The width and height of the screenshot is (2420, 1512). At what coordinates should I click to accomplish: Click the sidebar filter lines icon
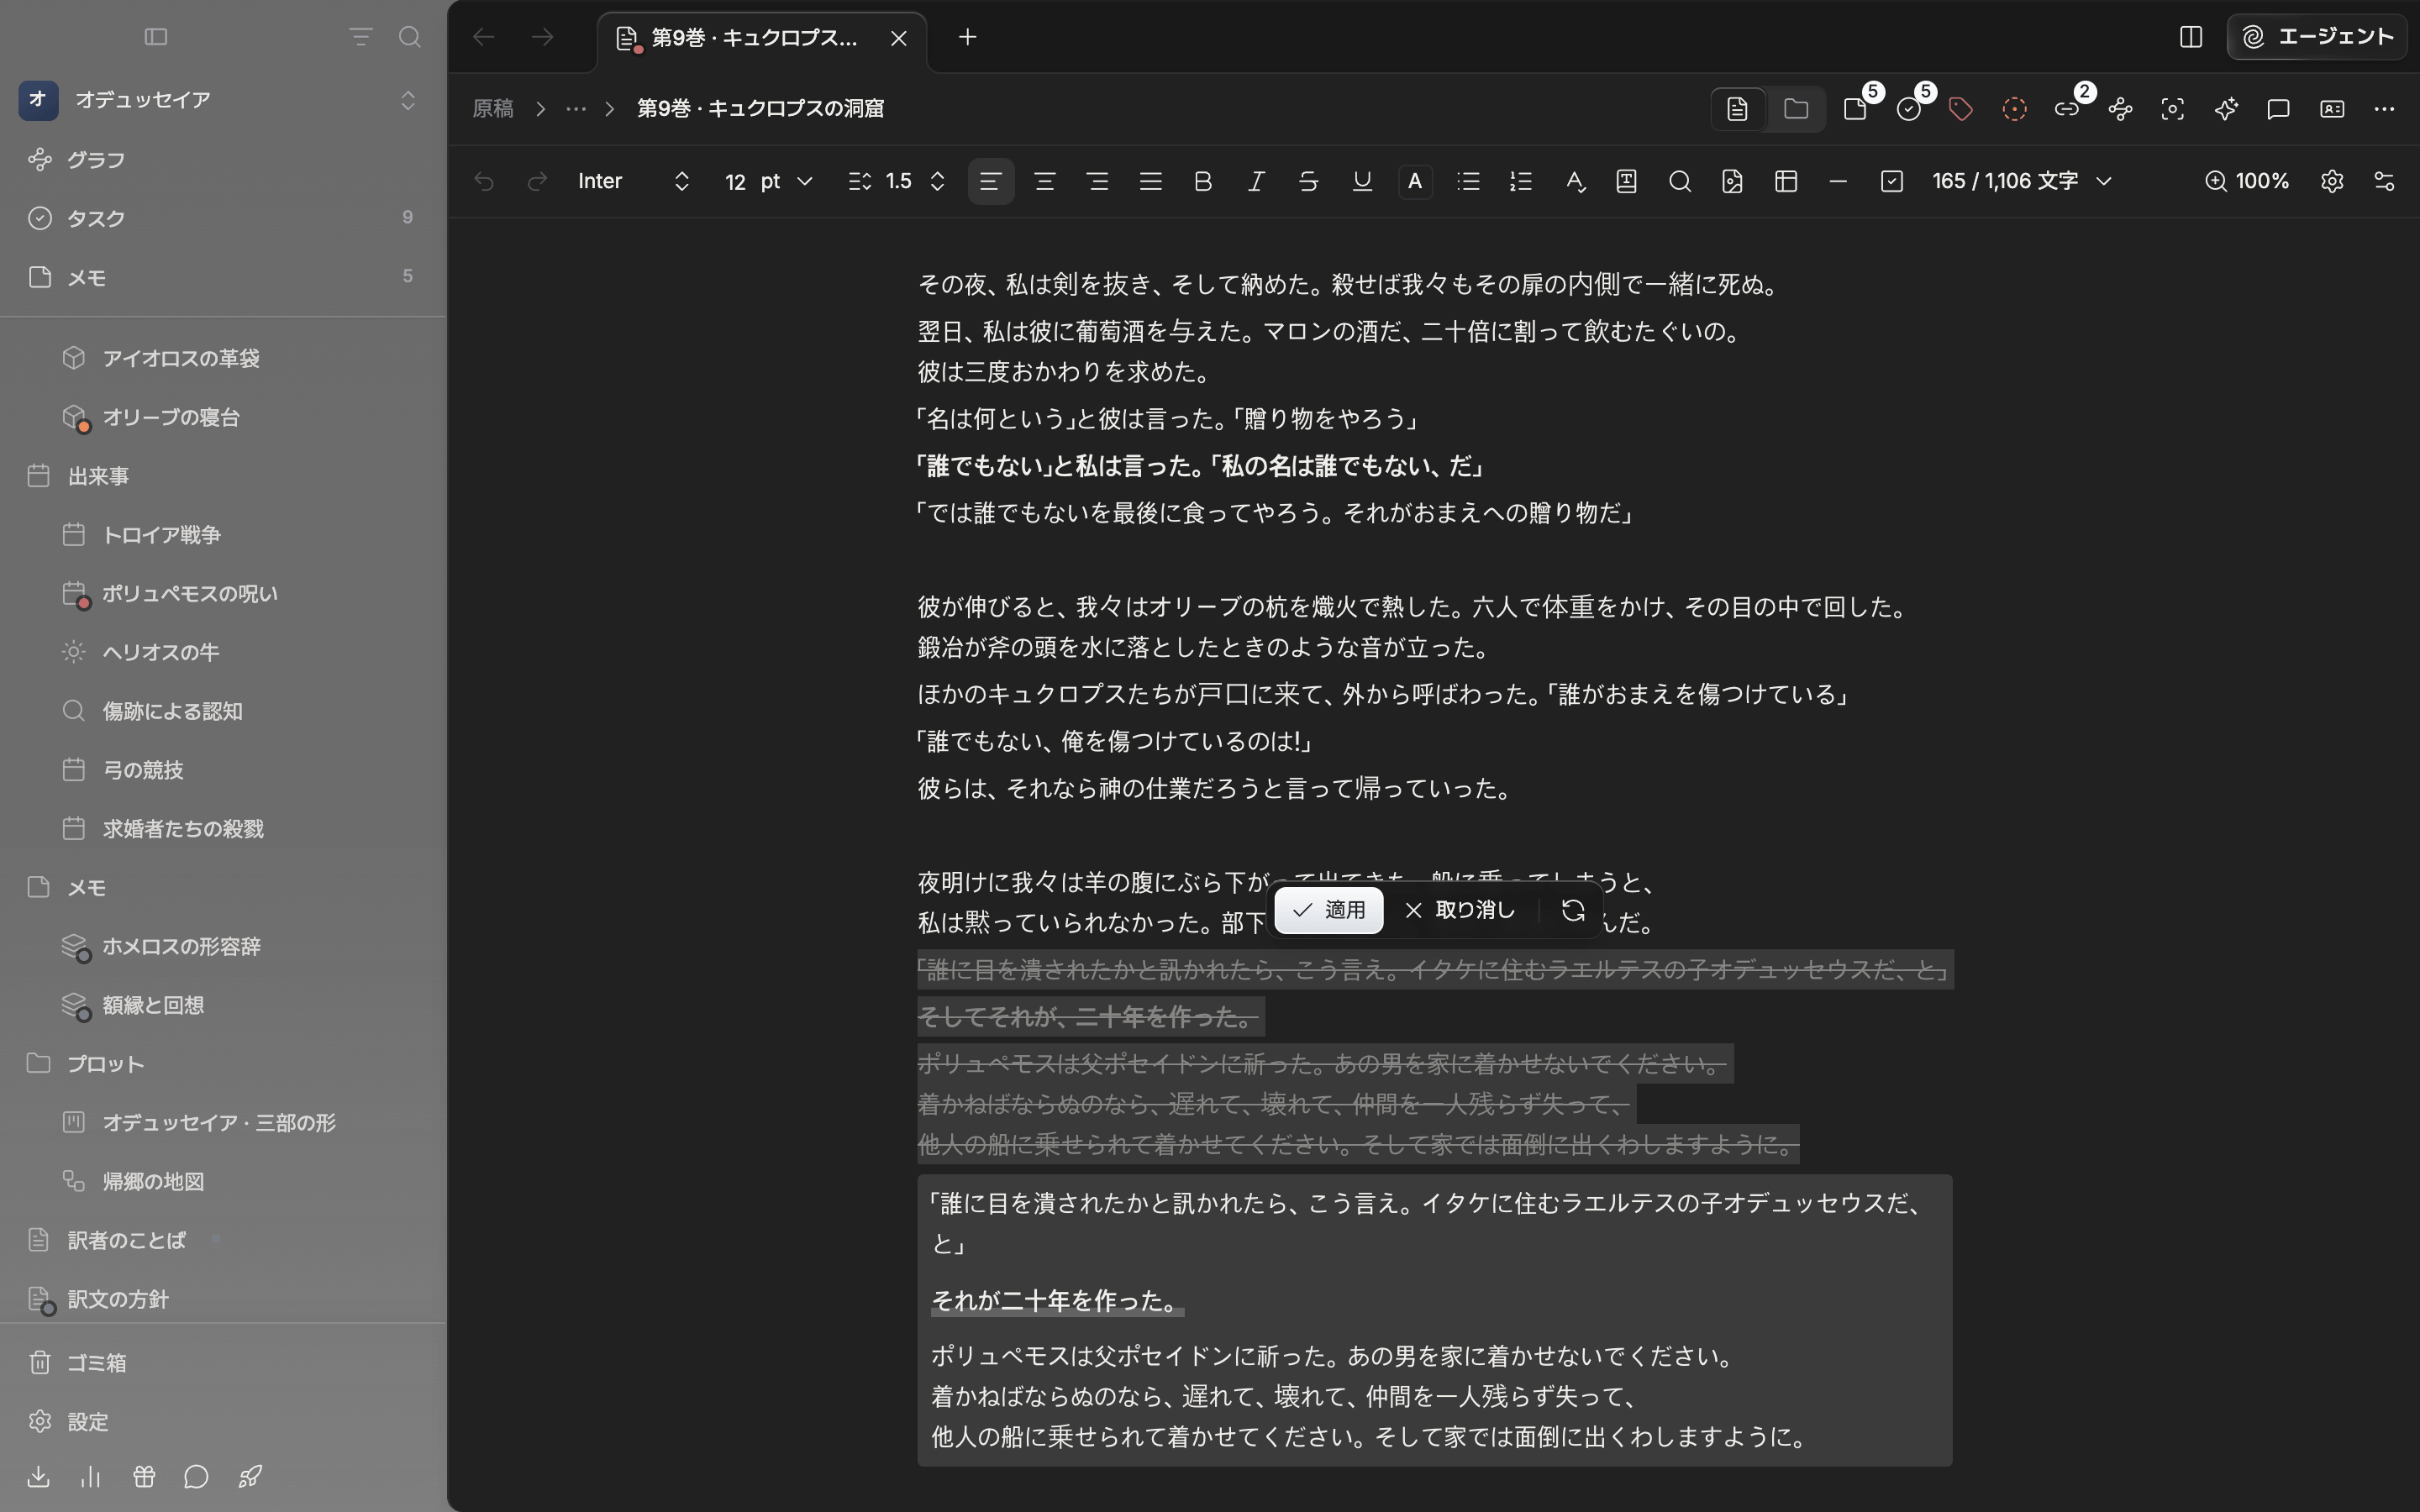(x=361, y=37)
